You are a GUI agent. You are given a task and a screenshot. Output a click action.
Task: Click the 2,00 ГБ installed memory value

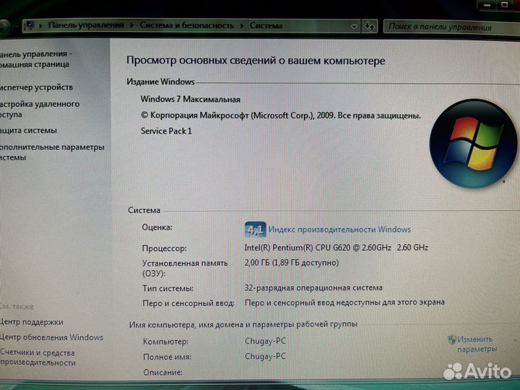click(292, 263)
